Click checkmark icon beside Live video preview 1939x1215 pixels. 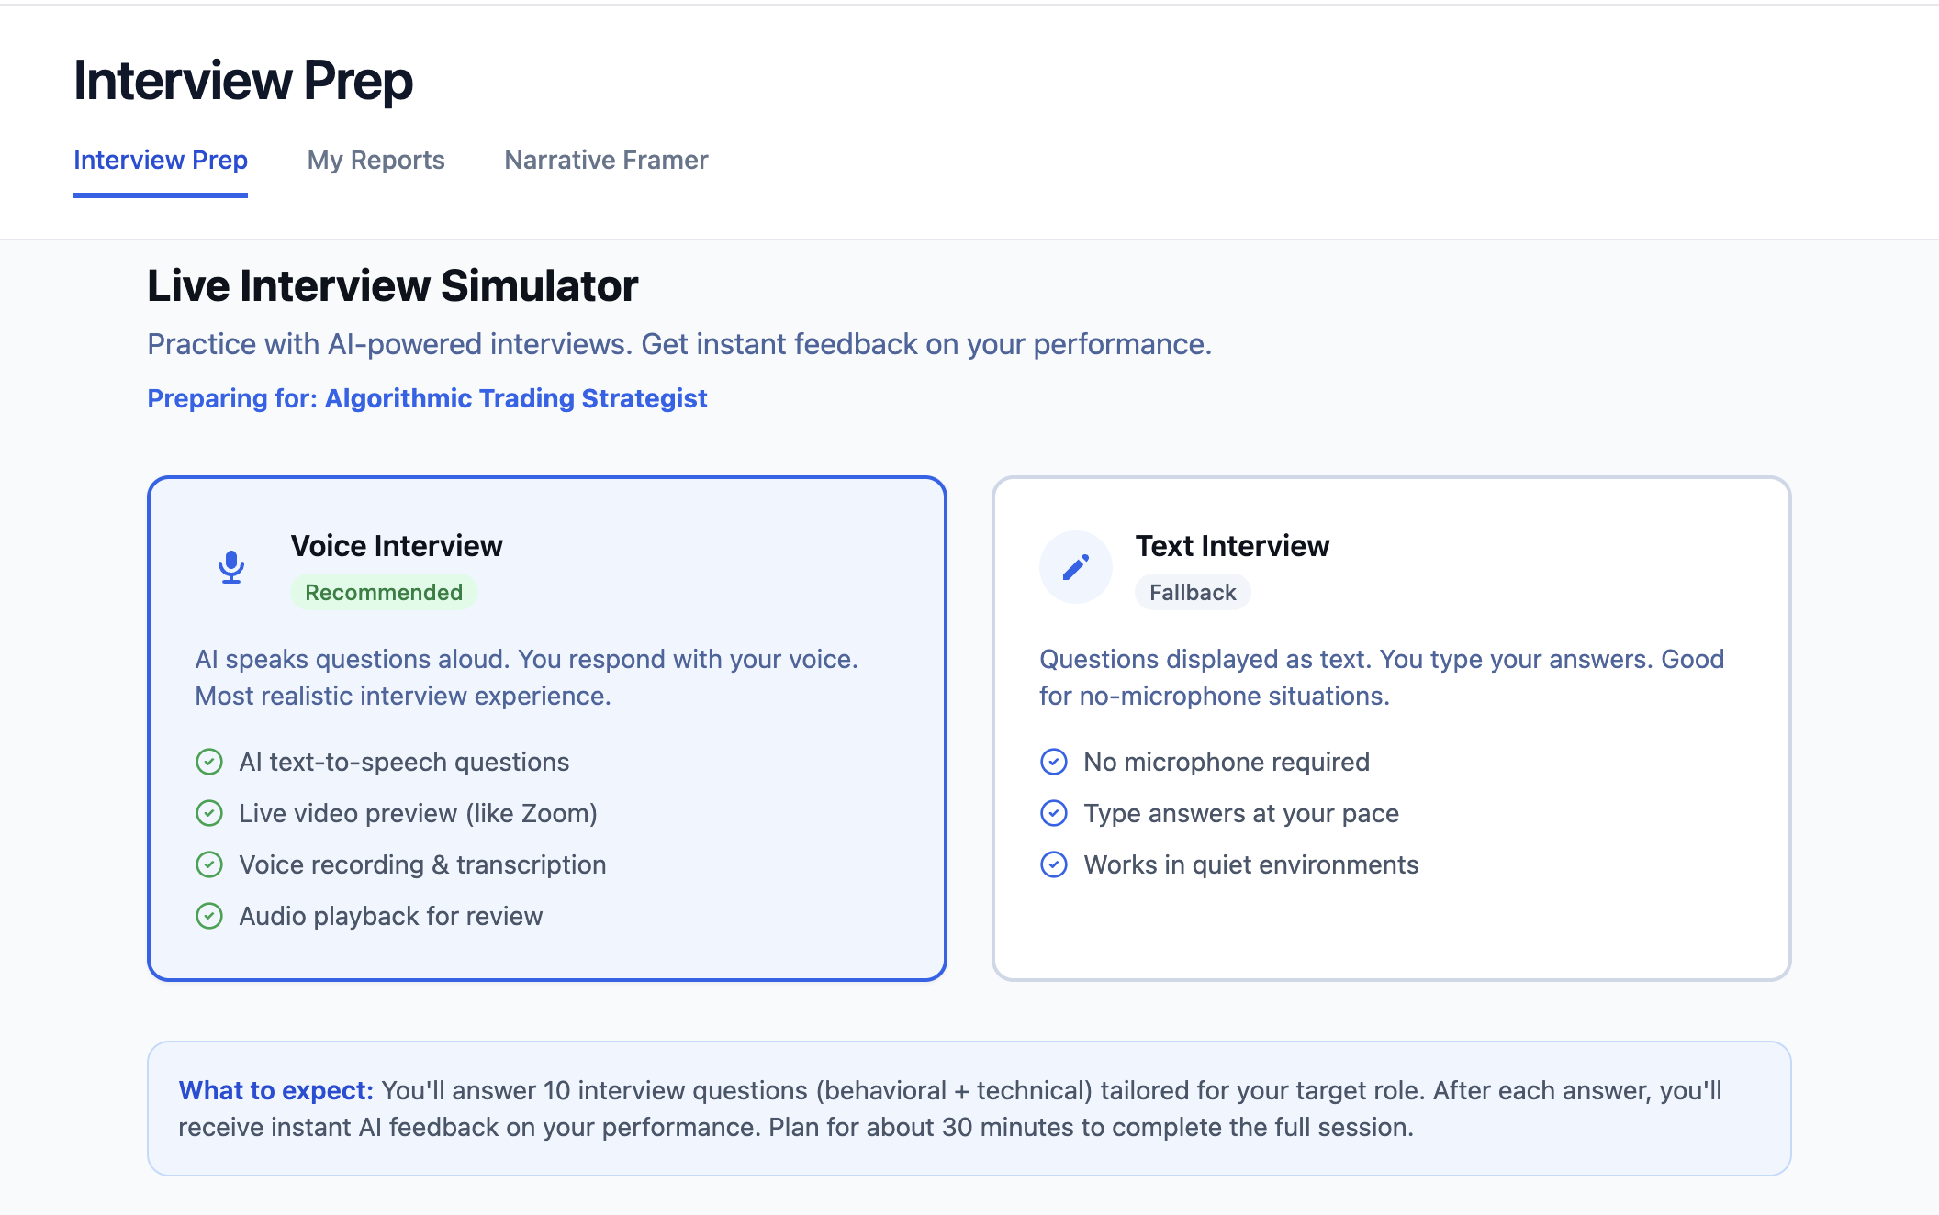click(209, 813)
